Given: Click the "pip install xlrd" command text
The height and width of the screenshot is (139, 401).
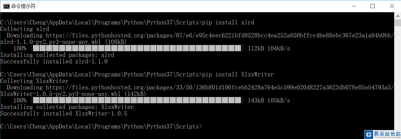Looking at the screenshot, I should click(x=228, y=22).
